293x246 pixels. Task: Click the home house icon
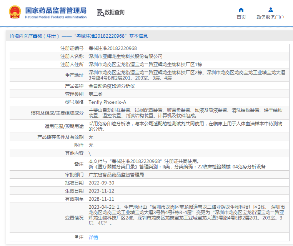241,10
